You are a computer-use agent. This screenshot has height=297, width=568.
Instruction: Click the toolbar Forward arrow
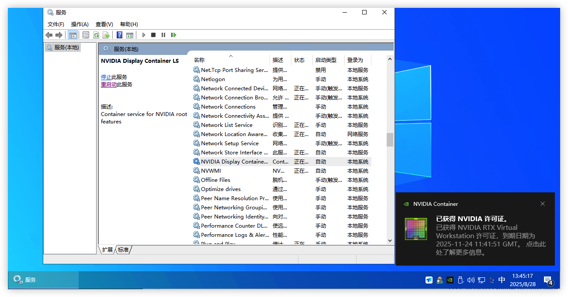[59, 35]
